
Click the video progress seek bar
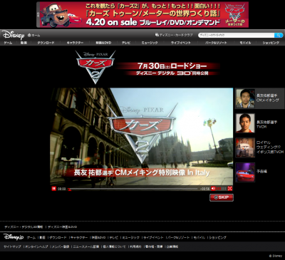(133, 189)
